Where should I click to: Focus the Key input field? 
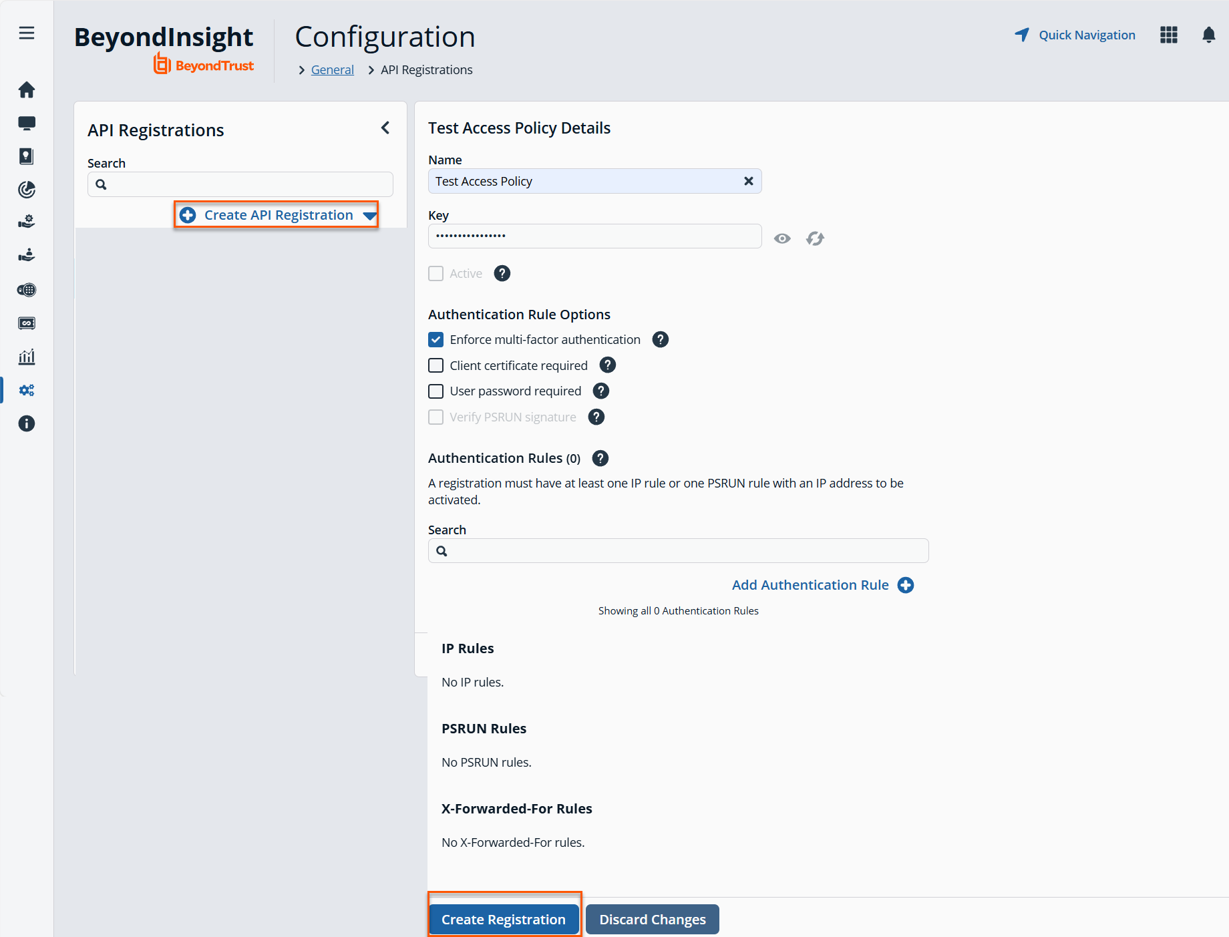(594, 236)
